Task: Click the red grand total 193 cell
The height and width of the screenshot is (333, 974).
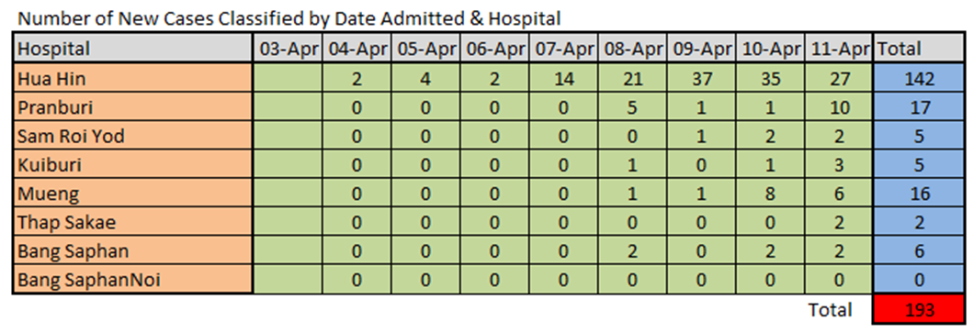Action: click(920, 309)
